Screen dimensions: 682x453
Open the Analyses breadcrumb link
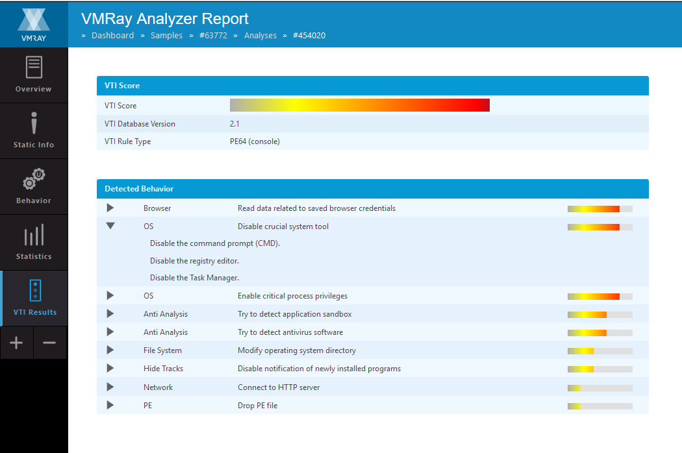[x=260, y=36]
